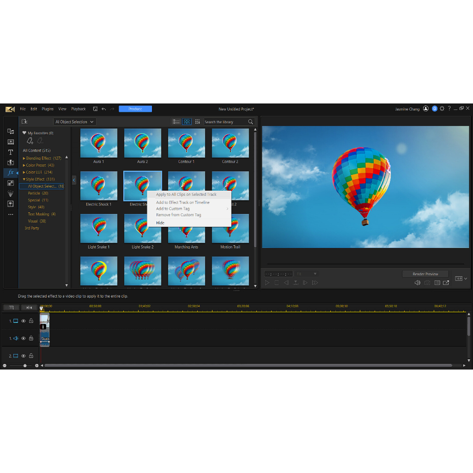Screen dimensions: 473x473
Task: Click the Render Preview button
Action: point(425,274)
